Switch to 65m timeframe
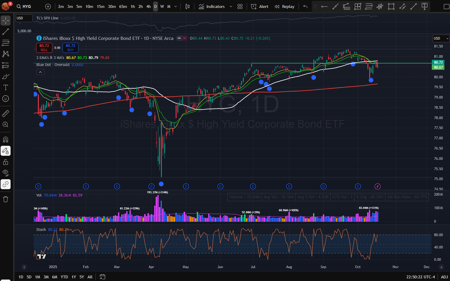This screenshot has height=281, width=450. coord(123,6)
